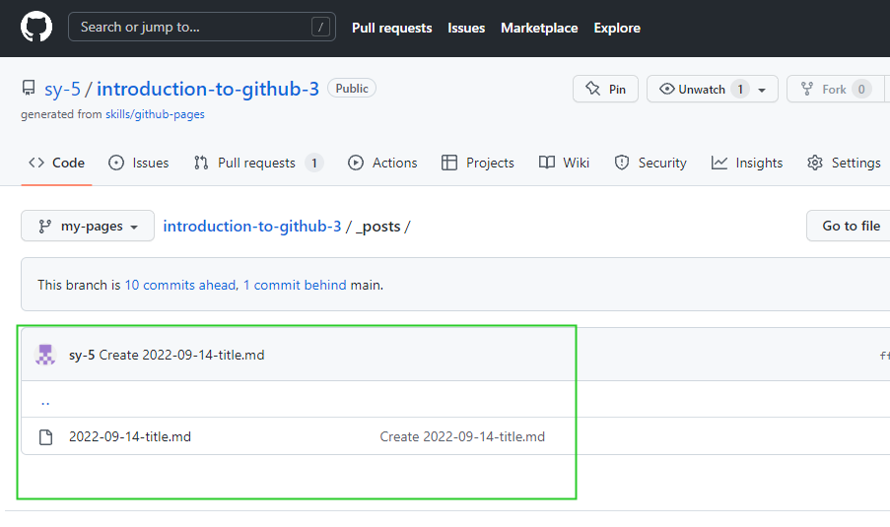This screenshot has height=527, width=890.
Task: Switch to the Pull requests tab
Action: (x=257, y=163)
